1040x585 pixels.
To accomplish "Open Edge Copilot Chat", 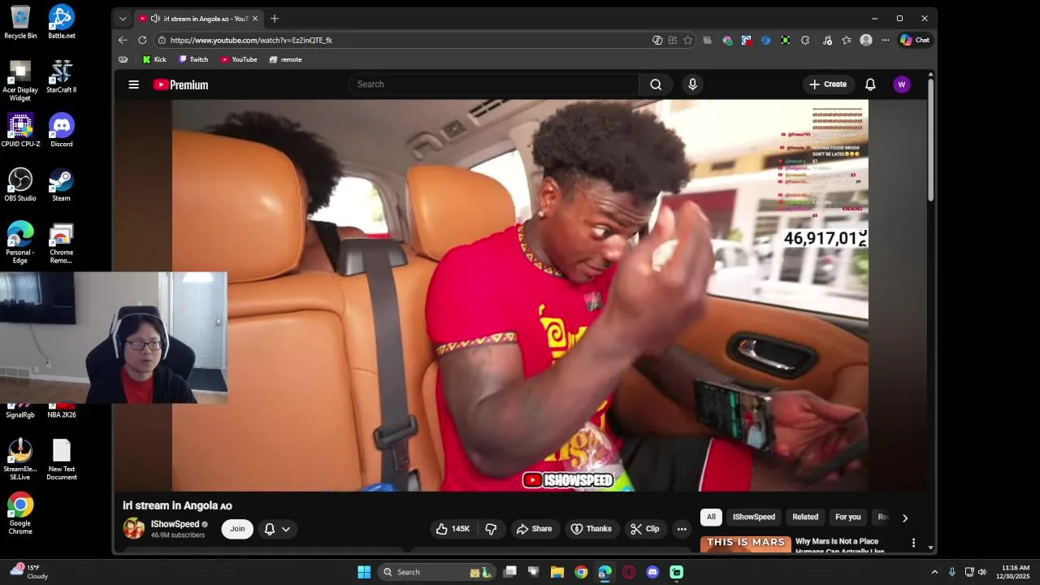I will (x=915, y=40).
